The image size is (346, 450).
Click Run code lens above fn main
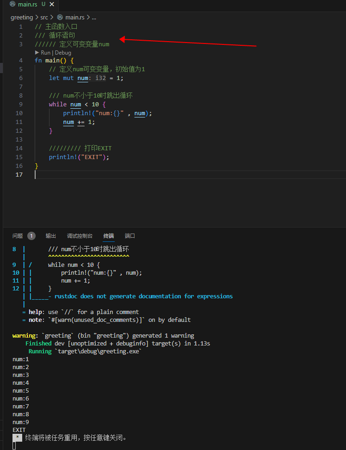click(x=46, y=53)
